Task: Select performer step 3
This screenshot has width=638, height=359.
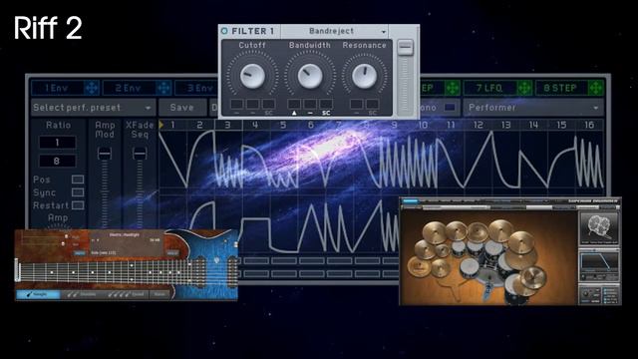Action: pos(228,125)
